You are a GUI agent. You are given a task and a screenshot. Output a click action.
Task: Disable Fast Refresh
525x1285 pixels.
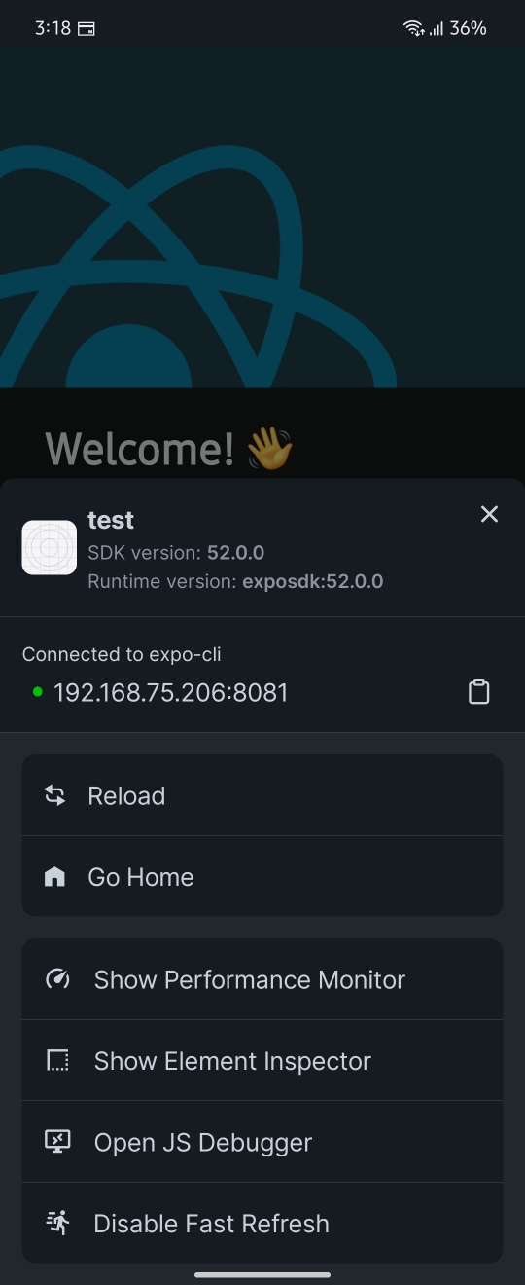[262, 1224]
